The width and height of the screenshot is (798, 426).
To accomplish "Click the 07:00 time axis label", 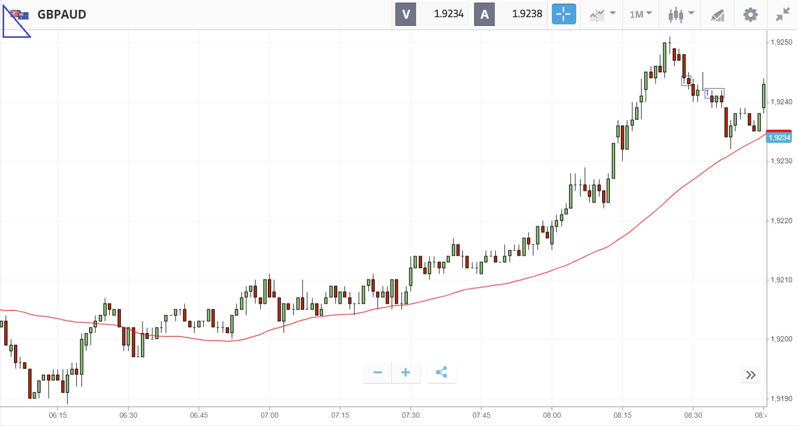I will (269, 415).
